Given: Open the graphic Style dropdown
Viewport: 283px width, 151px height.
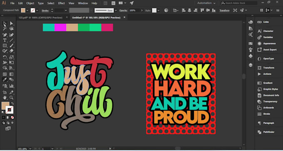Looking at the screenshot, I should 159,10.
